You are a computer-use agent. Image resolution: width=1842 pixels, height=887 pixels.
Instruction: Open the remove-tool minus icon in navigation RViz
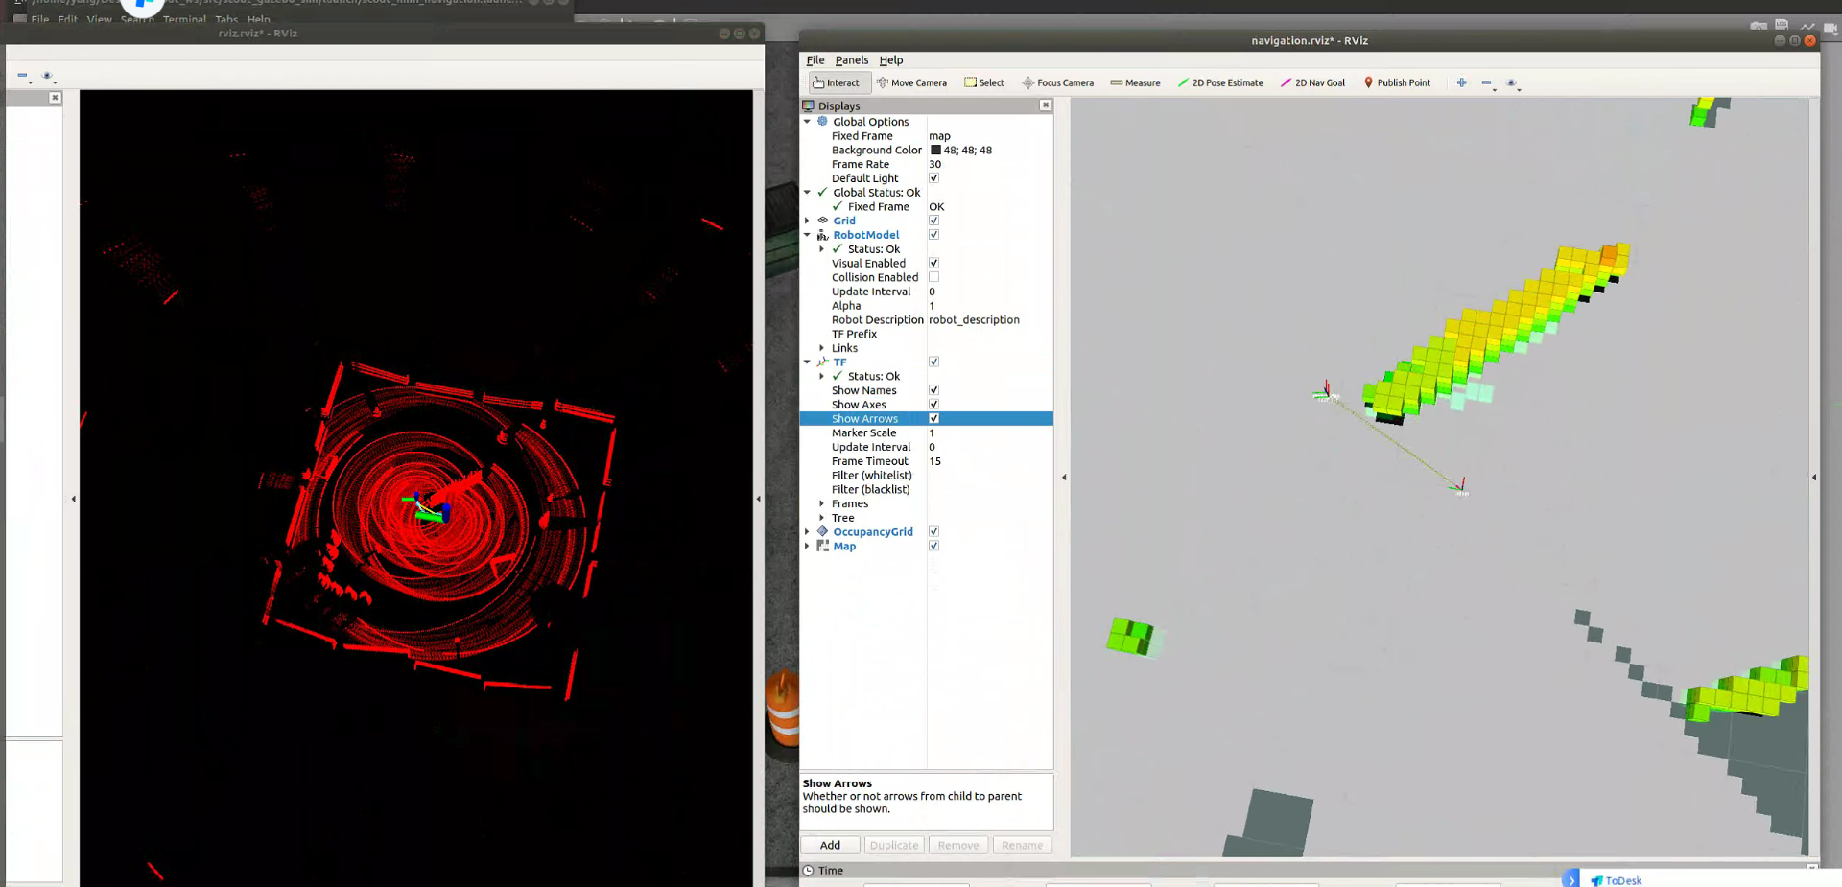pos(1487,83)
